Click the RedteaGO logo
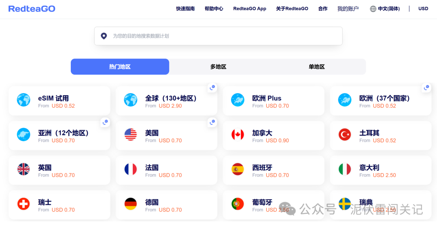 32,9
